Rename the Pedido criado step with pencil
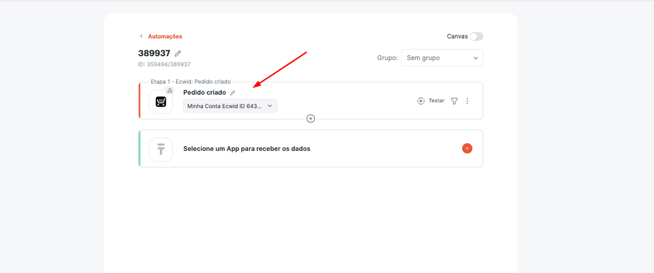This screenshot has width=654, height=273. (233, 93)
